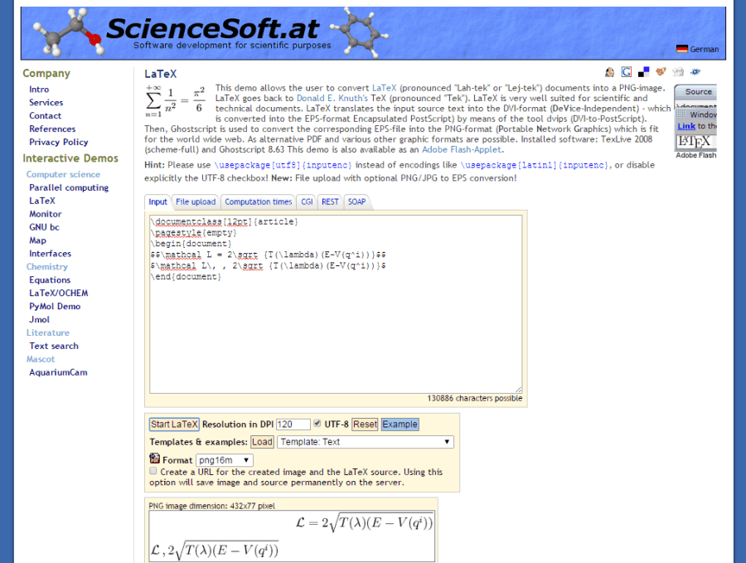Click the German language link text
Screen dimensions: 746x563
tap(705, 50)
